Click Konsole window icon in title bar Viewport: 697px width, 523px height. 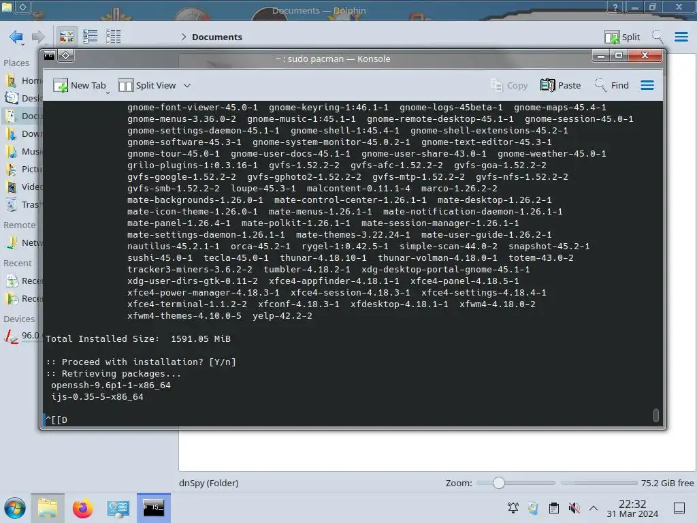pyautogui.click(x=49, y=56)
